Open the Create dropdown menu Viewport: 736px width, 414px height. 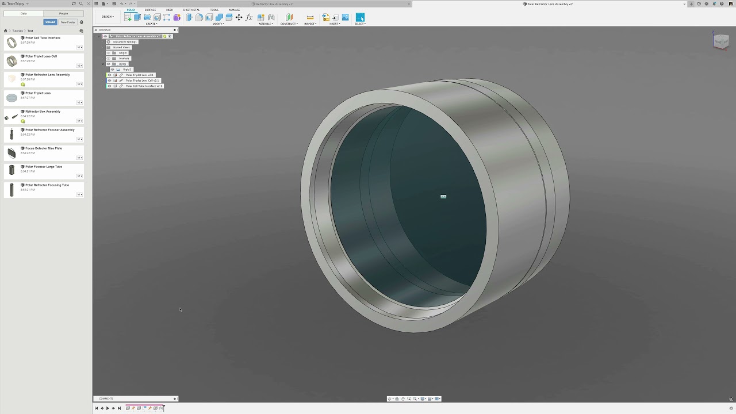click(151, 24)
